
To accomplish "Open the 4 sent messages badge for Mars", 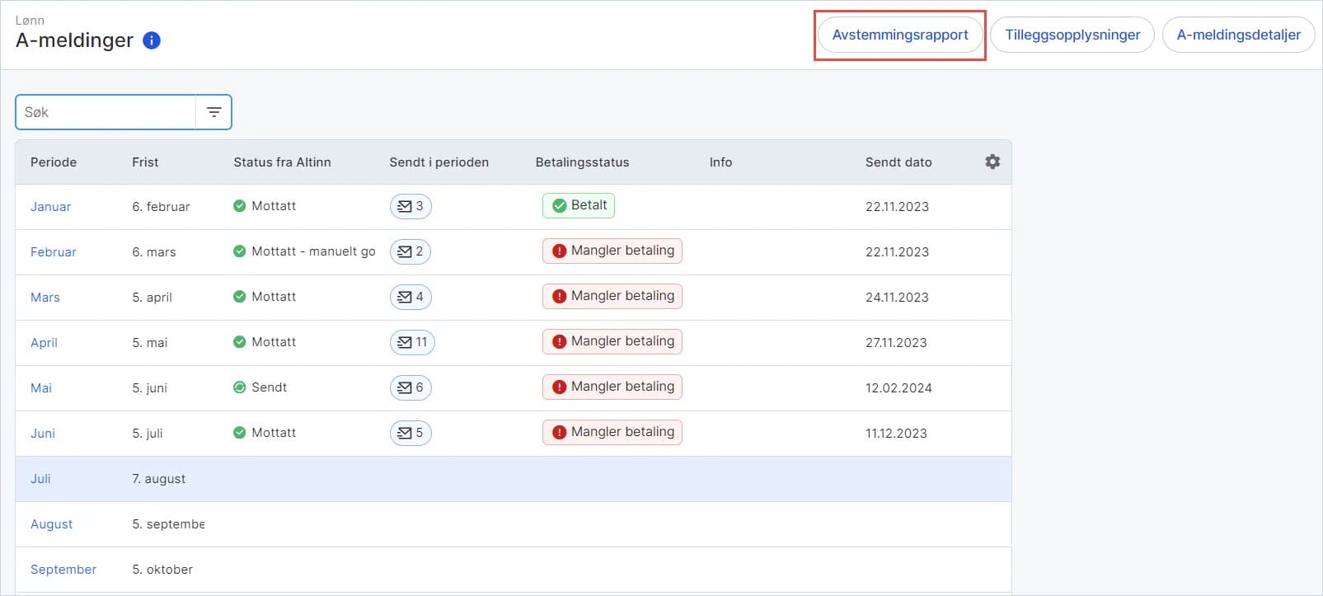I will pos(411,297).
